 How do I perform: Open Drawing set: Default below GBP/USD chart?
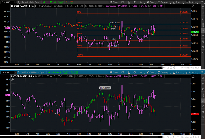pyautogui.click(x=190, y=137)
